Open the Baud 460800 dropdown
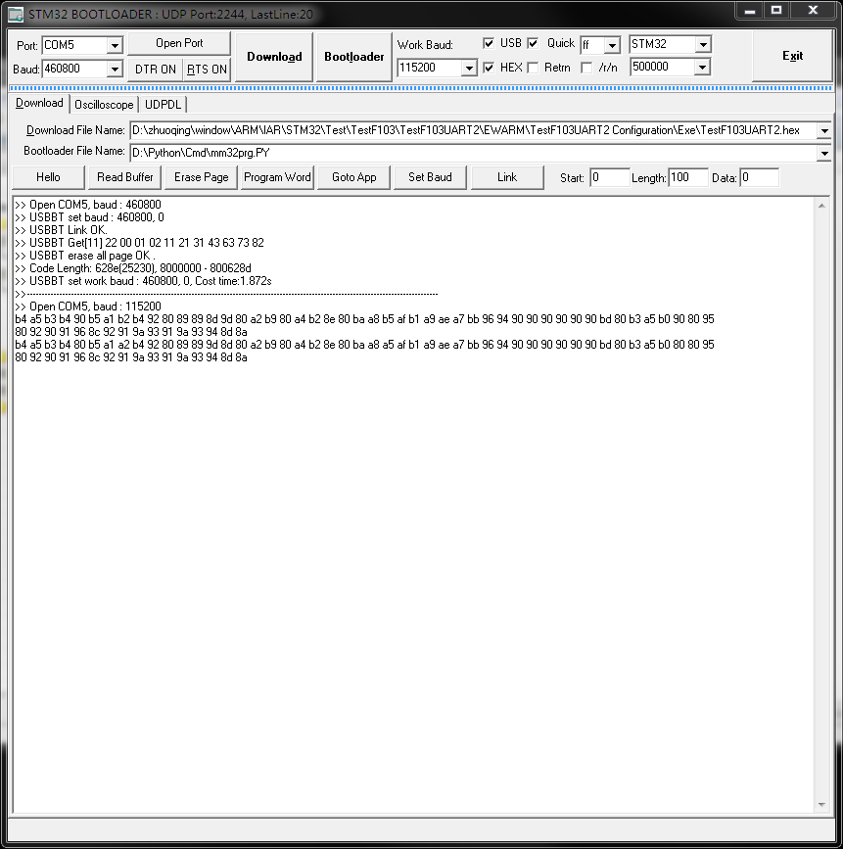The width and height of the screenshot is (843, 849). [115, 70]
